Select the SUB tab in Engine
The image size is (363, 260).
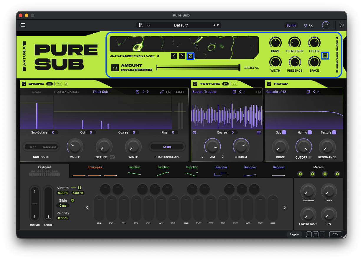(x=37, y=92)
